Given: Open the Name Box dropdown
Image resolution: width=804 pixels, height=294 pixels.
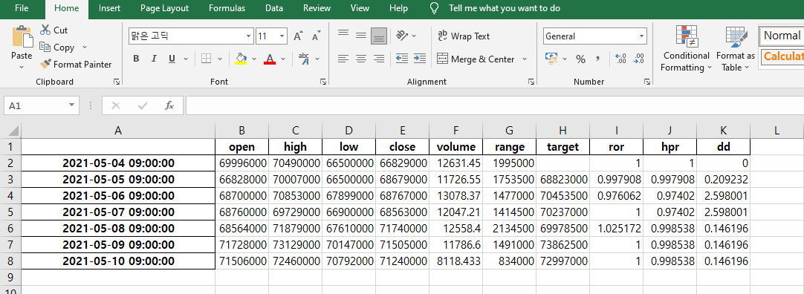Looking at the screenshot, I should pos(71,105).
